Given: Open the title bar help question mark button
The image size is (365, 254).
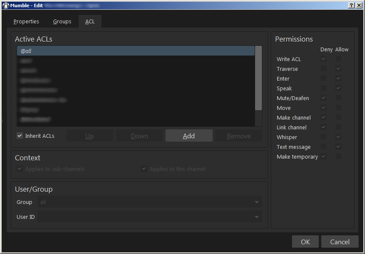Looking at the screenshot, I should point(351,6).
